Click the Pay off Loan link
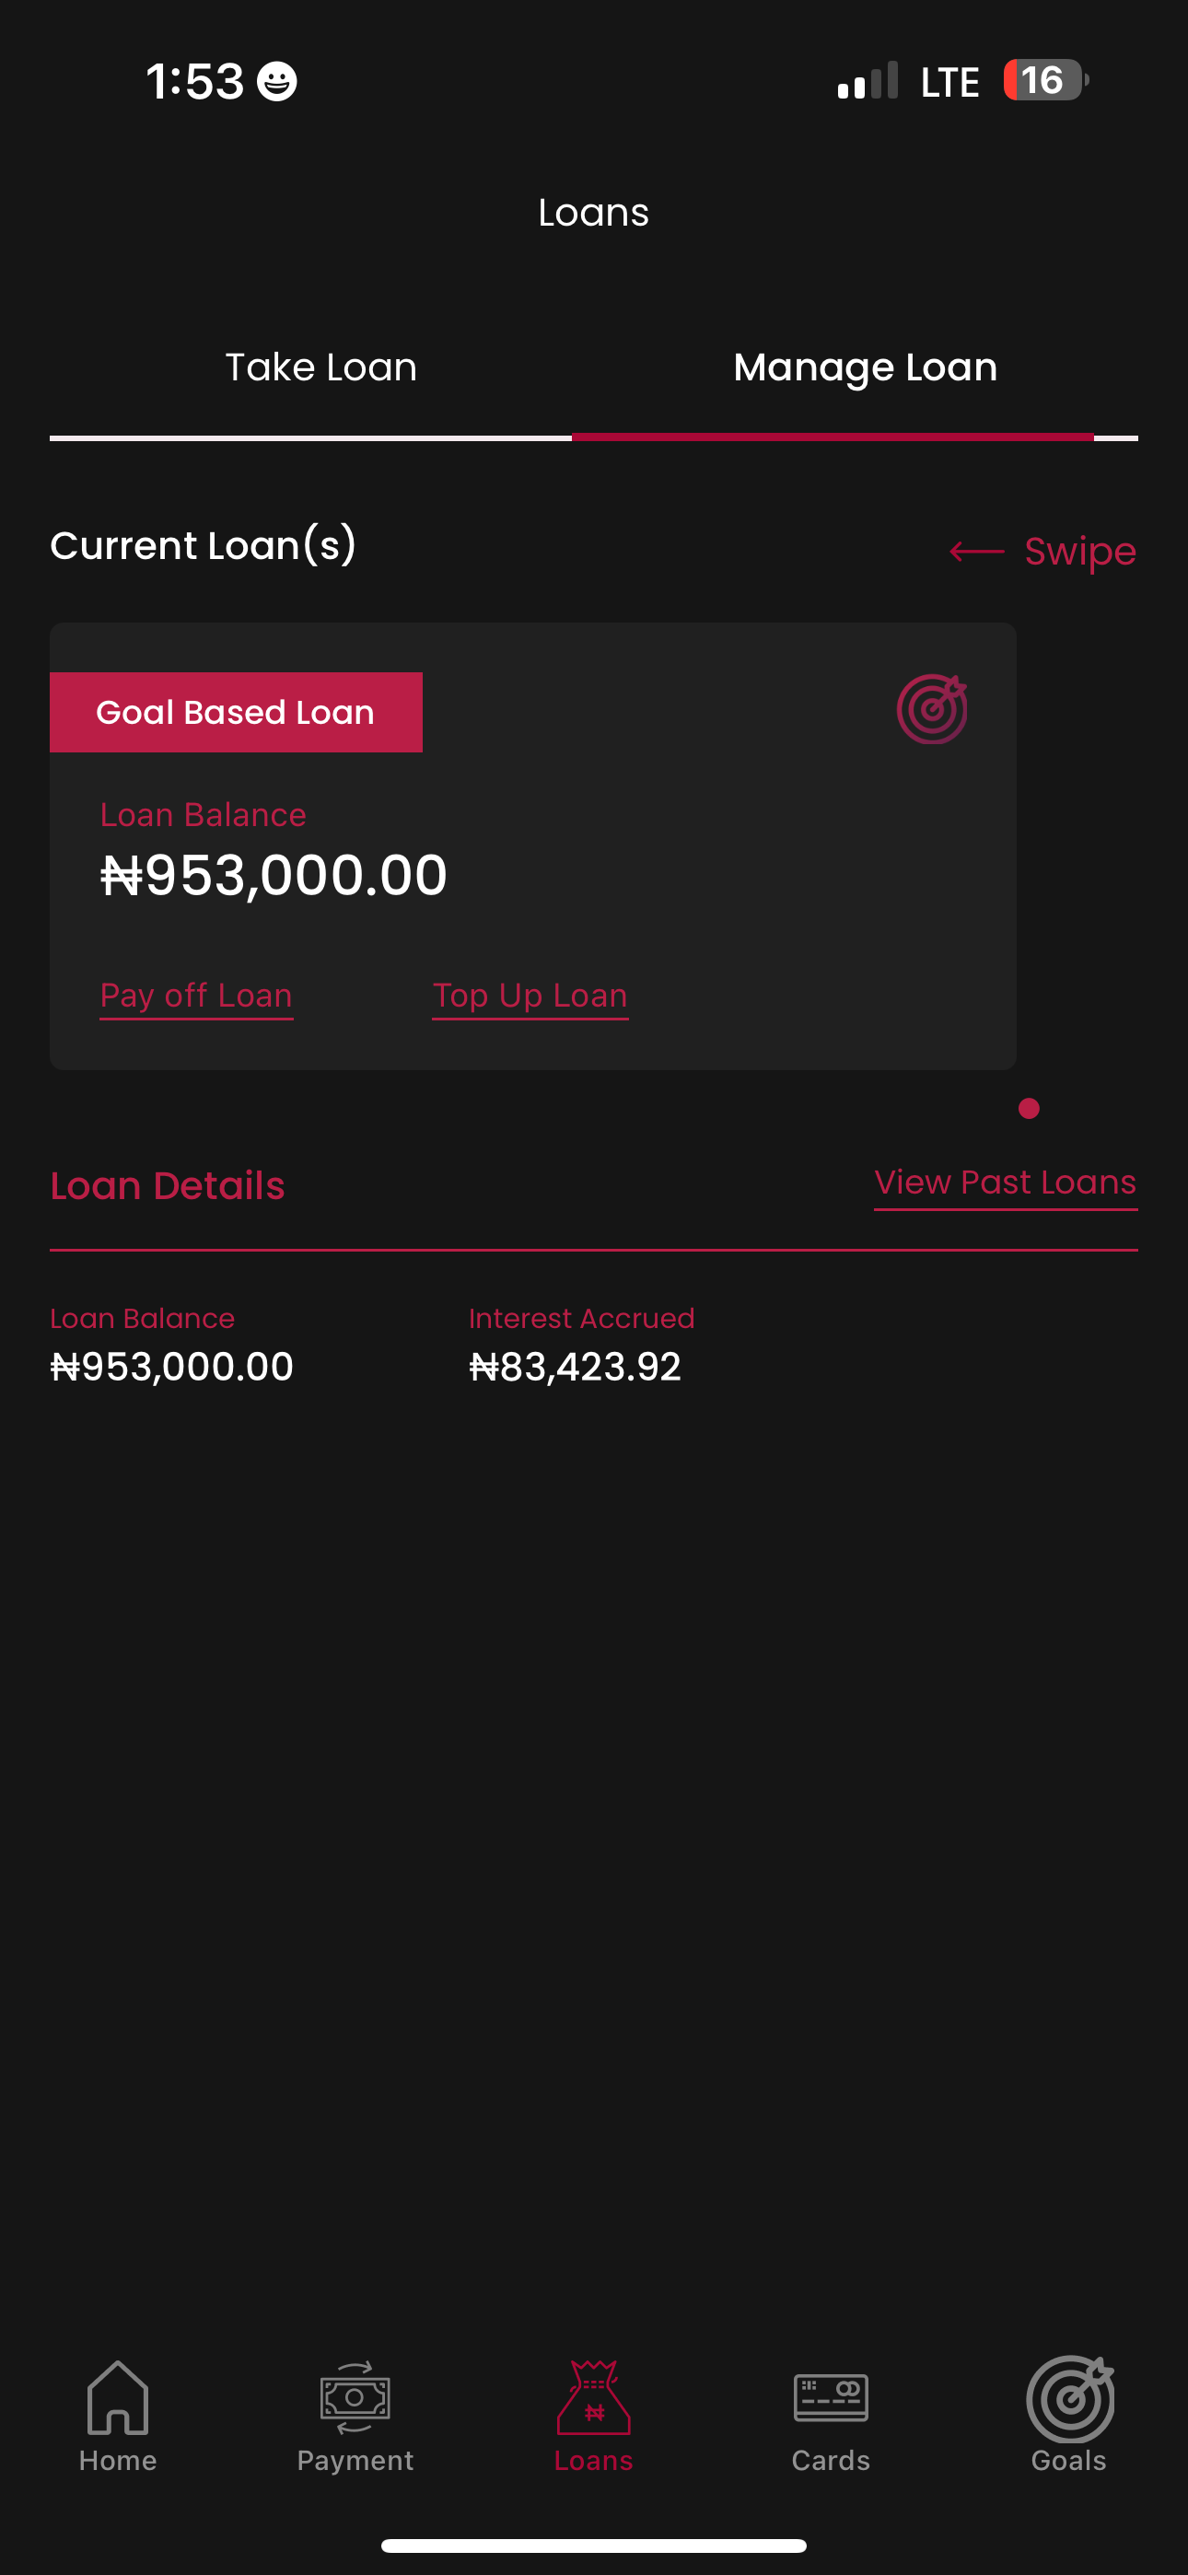1188x2575 pixels. [x=196, y=996]
